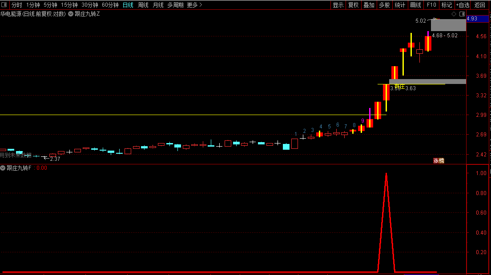Click the 用到未来数据 warning text

pyautogui.click(x=16, y=155)
